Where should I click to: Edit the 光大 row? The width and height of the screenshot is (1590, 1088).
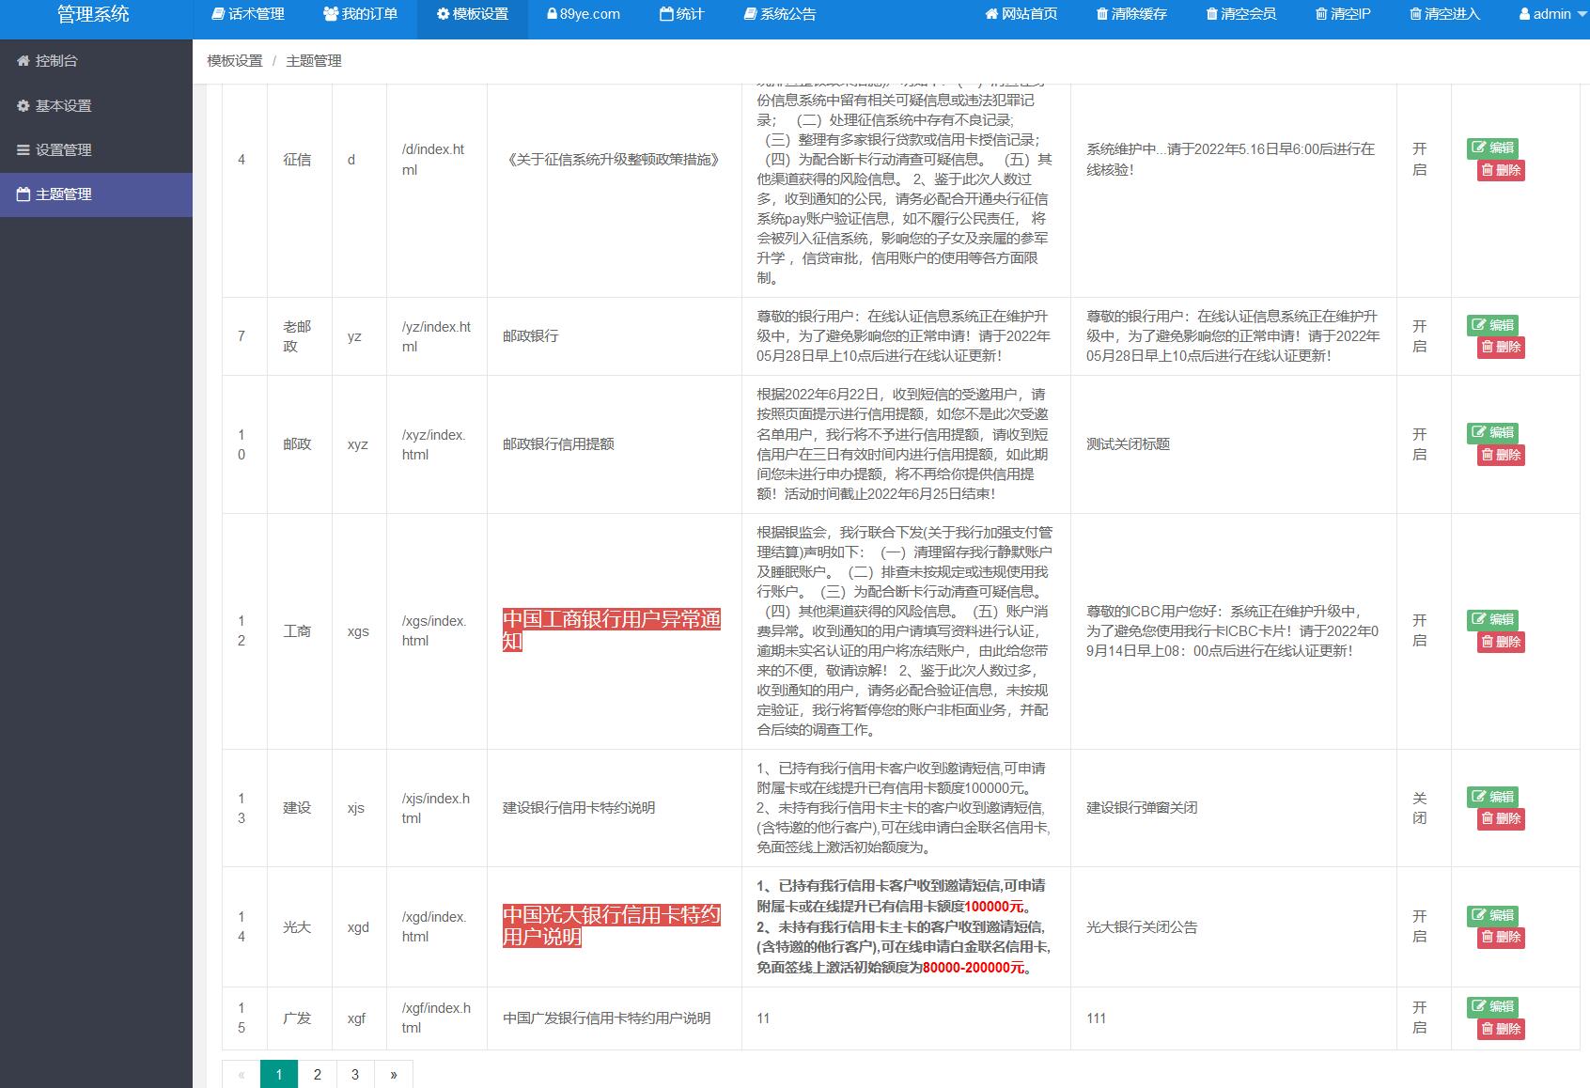pyautogui.click(x=1493, y=915)
